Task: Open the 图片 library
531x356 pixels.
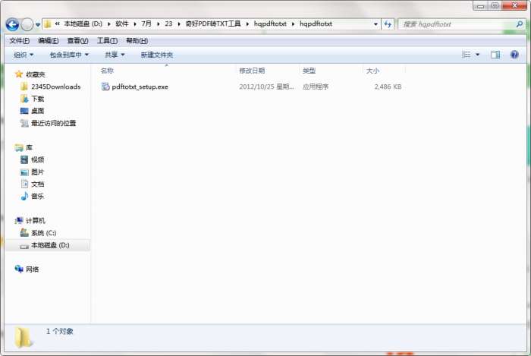Action: click(x=38, y=172)
